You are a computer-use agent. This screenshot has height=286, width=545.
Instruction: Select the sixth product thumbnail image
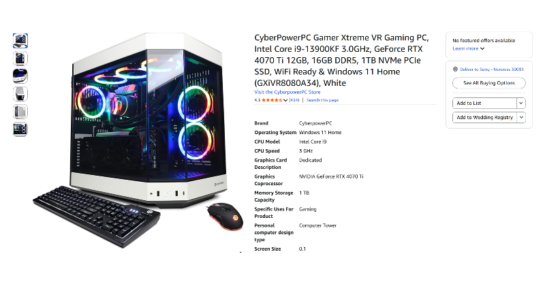20,129
